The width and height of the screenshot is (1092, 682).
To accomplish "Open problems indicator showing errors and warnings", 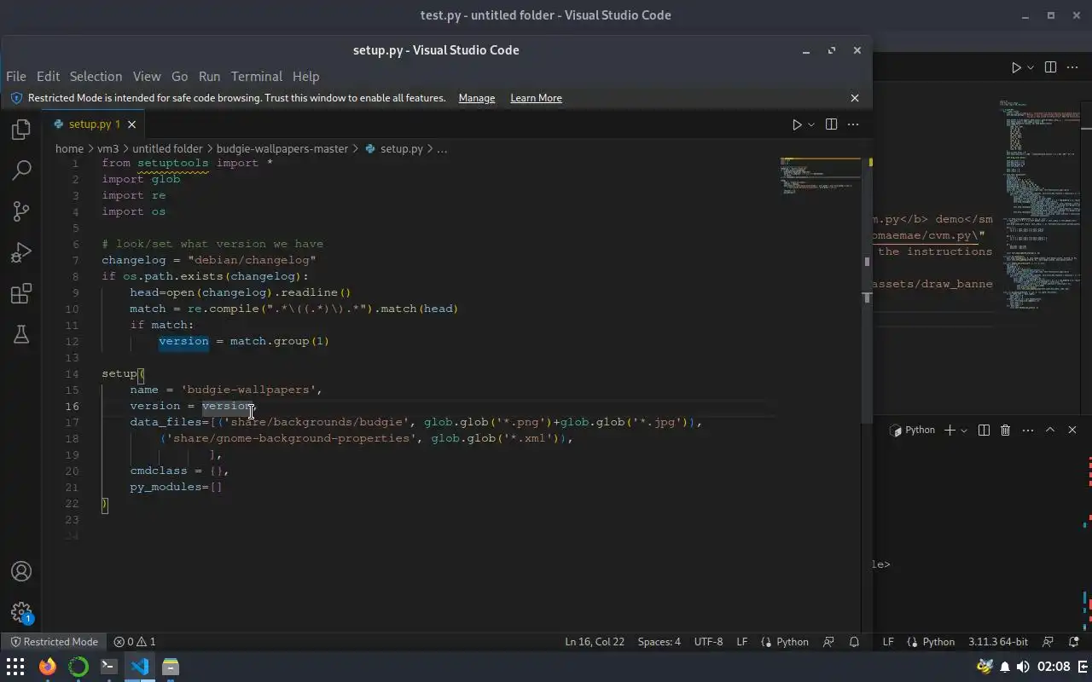I will 135,642.
